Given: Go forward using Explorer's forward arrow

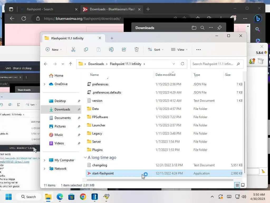Looking at the screenshot, I should pos(55,64).
